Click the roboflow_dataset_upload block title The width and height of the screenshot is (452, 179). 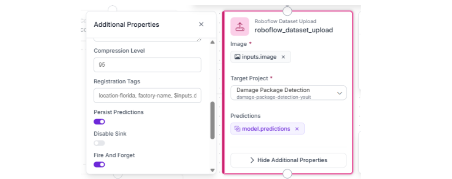click(294, 30)
